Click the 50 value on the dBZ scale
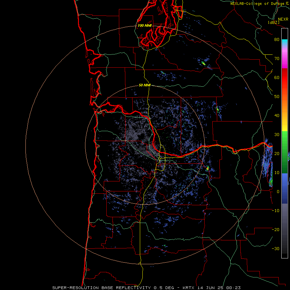This screenshot has height=290, width=290. (x=277, y=97)
